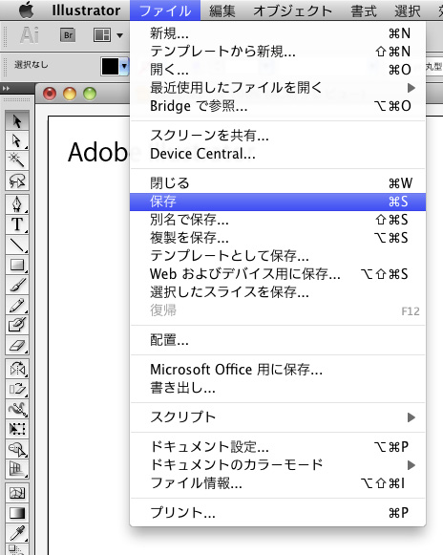Image resolution: width=443 pixels, height=555 pixels.
Task: Select the Blob Brush tool
Action: [x=17, y=325]
